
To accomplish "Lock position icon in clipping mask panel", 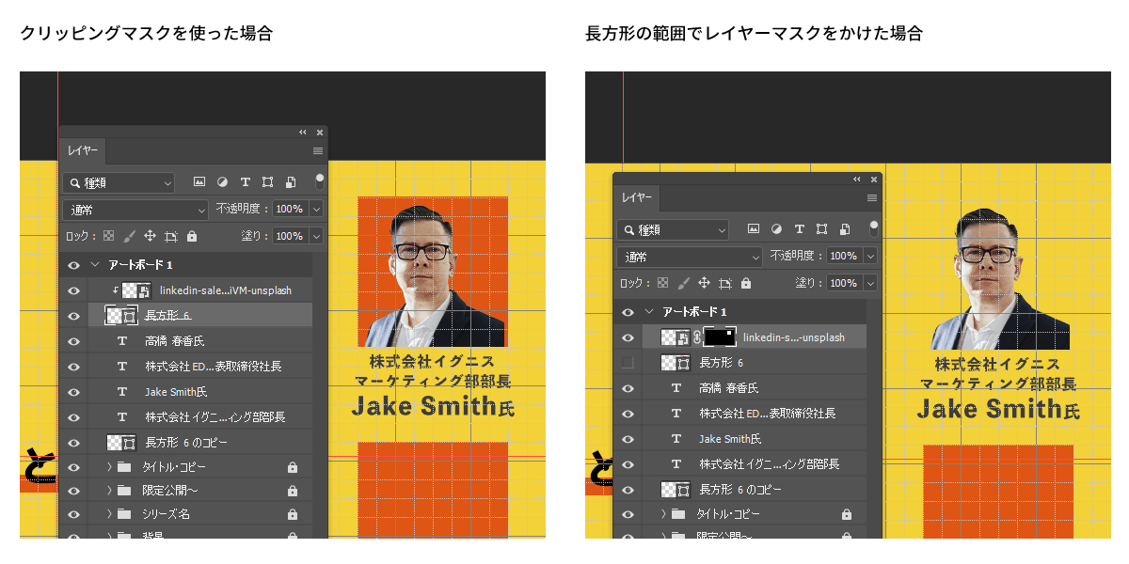I will [150, 236].
